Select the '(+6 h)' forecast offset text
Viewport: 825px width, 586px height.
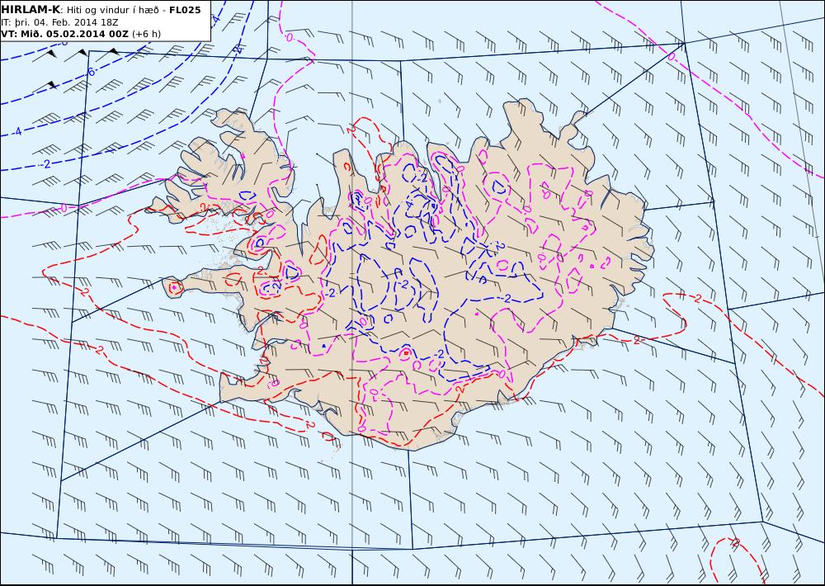click(146, 34)
